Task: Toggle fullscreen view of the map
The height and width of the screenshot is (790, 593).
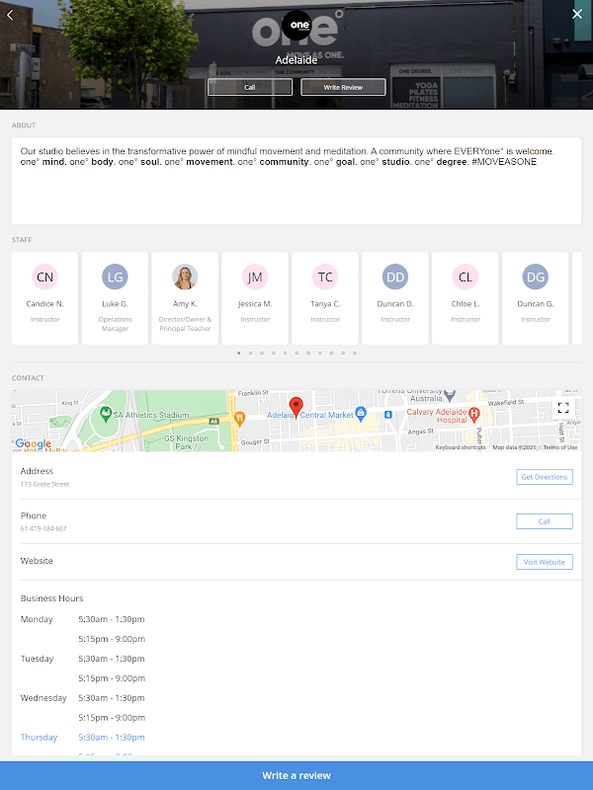Action: [563, 408]
